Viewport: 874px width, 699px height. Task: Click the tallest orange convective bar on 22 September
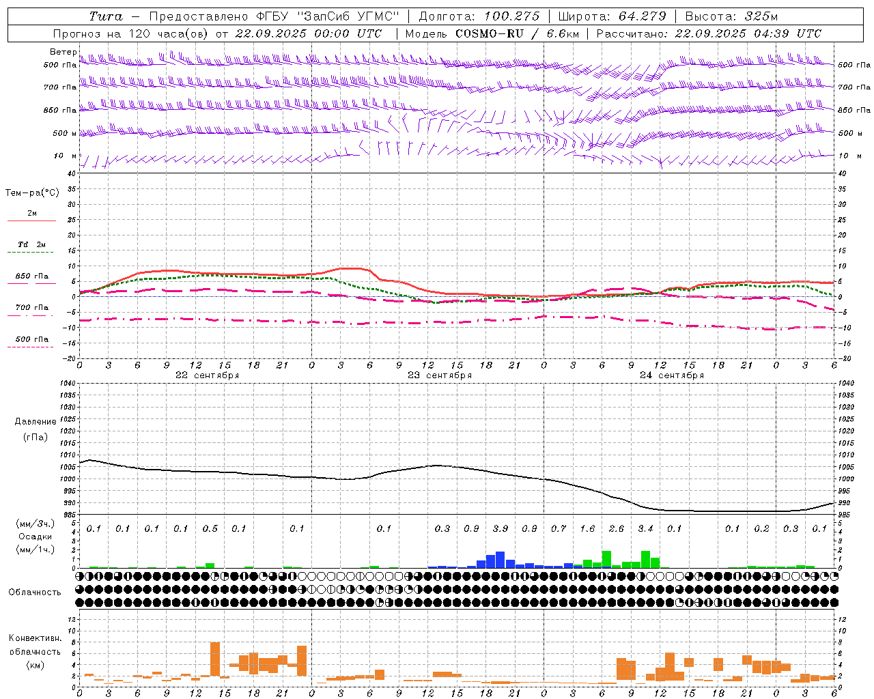point(215,659)
